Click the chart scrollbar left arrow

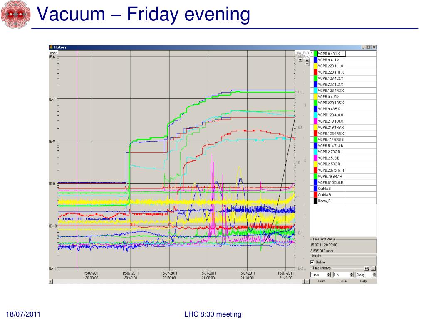point(50,282)
